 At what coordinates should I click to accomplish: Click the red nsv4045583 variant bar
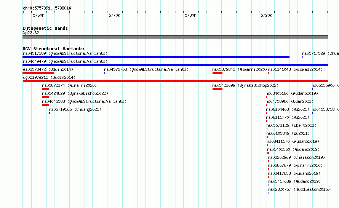(x=45, y=105)
